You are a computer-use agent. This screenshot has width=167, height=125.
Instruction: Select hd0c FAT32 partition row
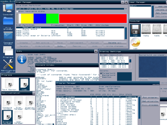point(70,34)
